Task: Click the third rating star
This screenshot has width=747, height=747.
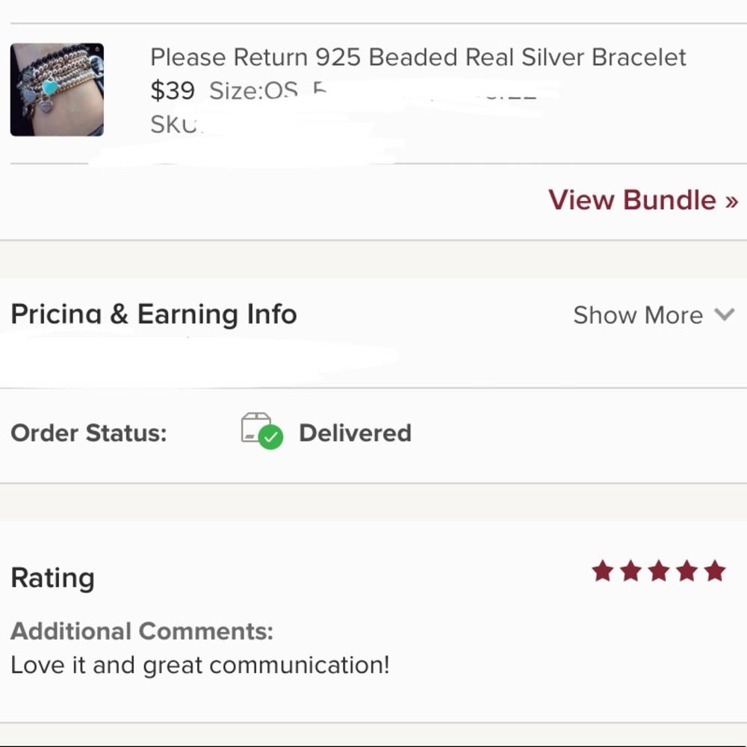Action: 658,571
